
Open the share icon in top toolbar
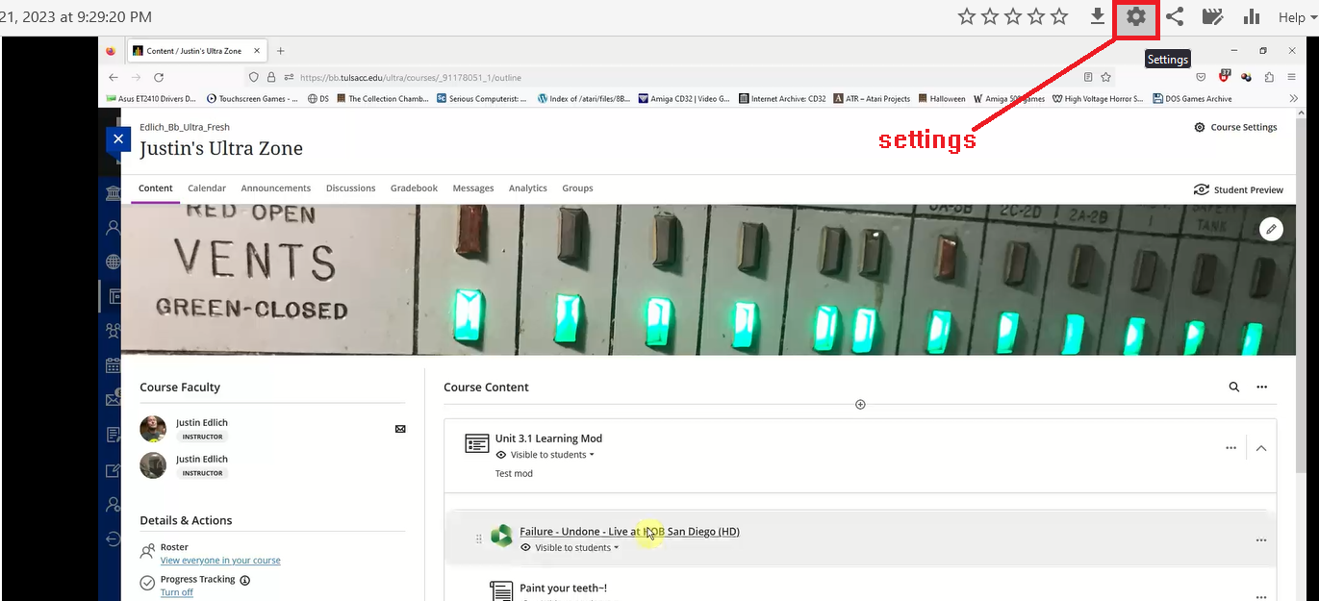pyautogui.click(x=1175, y=16)
